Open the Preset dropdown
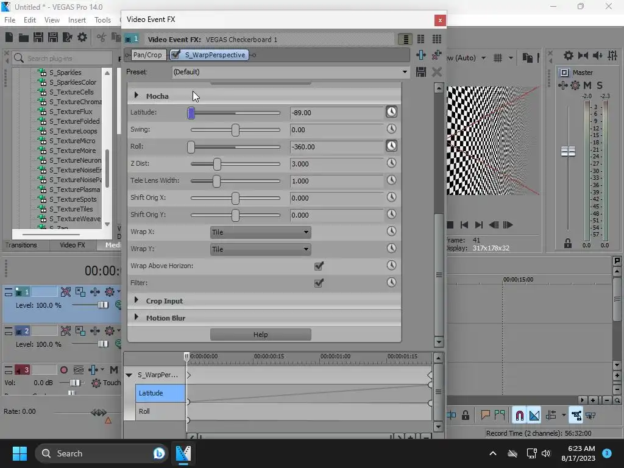This screenshot has width=624, height=468. (x=405, y=72)
